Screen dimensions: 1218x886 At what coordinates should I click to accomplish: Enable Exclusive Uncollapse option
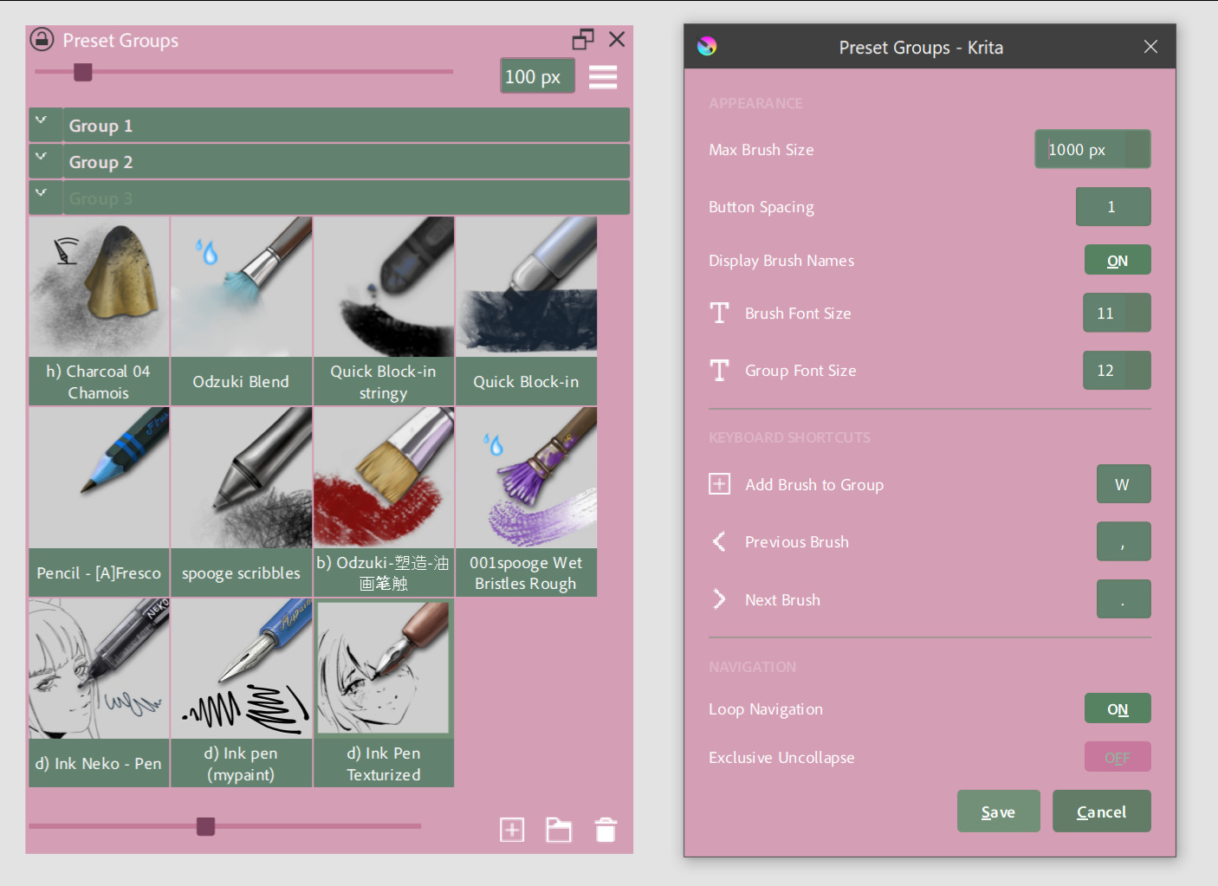coord(1117,758)
